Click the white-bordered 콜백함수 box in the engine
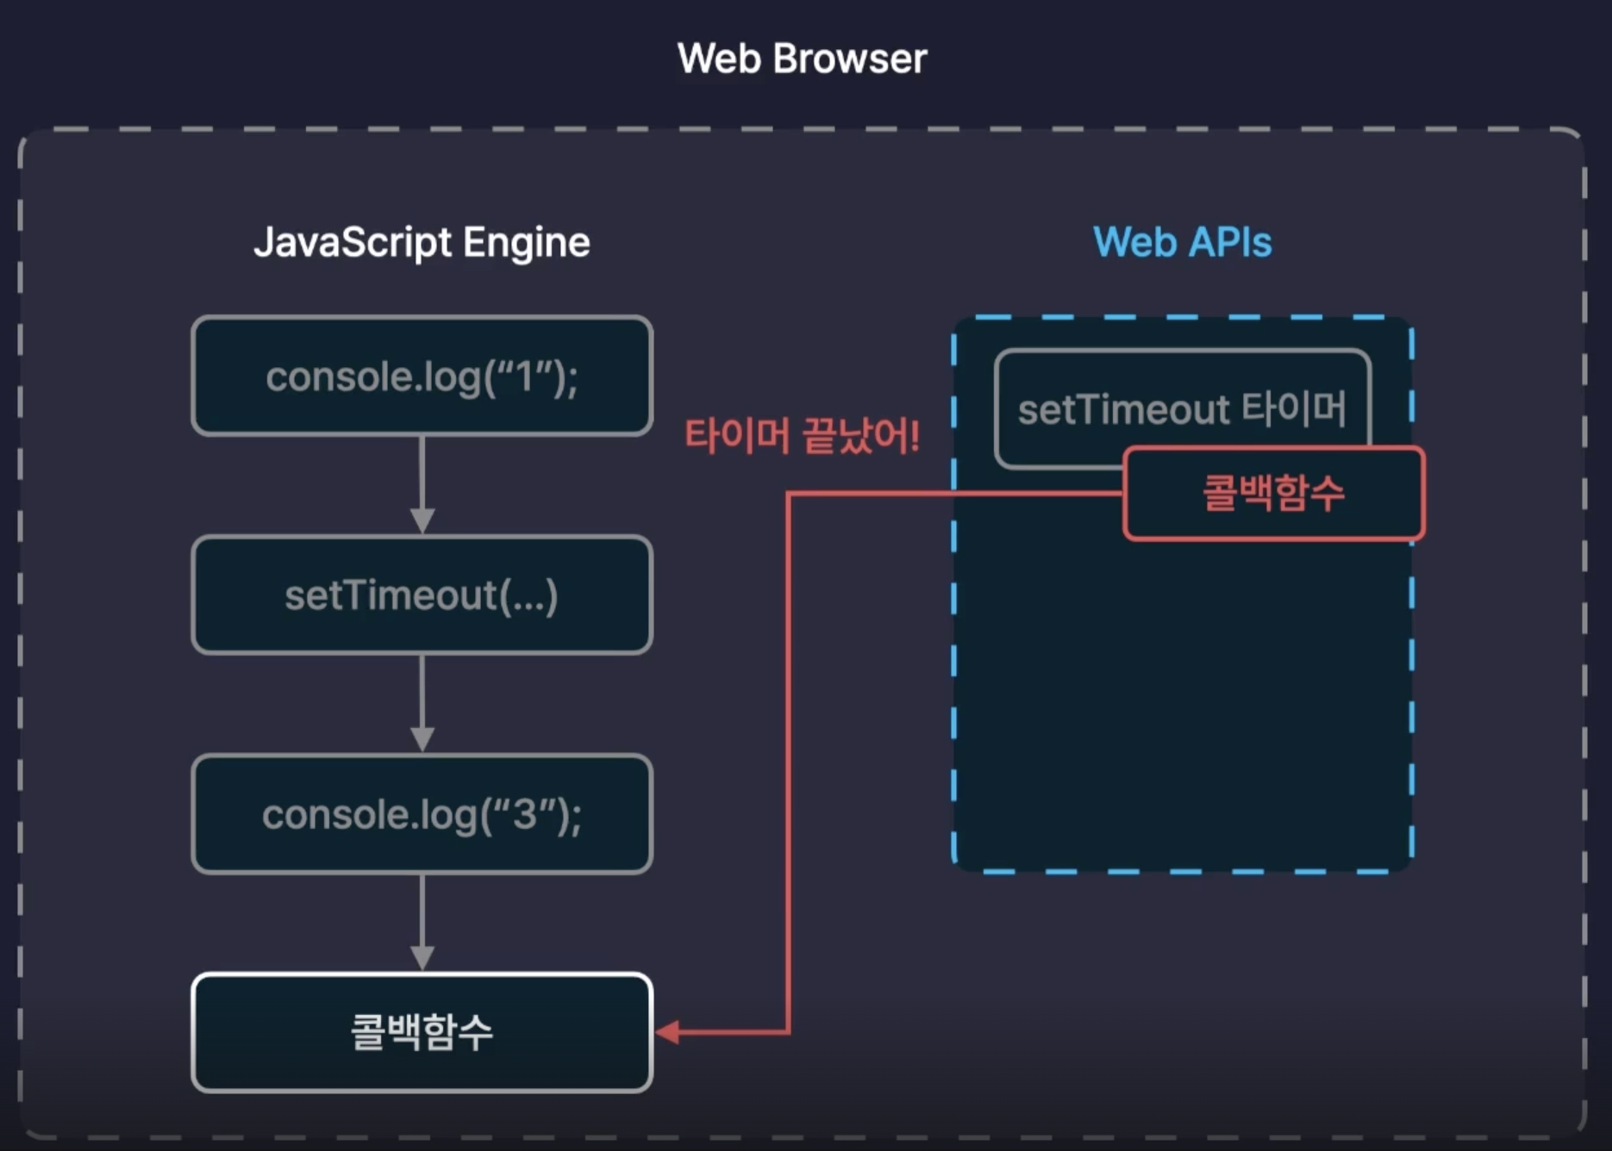Image resolution: width=1612 pixels, height=1151 pixels. tap(422, 1032)
